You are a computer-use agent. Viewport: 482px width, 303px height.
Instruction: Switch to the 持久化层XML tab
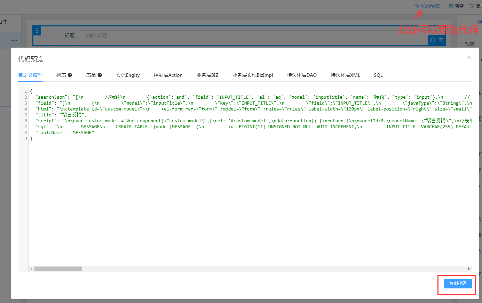click(x=345, y=75)
